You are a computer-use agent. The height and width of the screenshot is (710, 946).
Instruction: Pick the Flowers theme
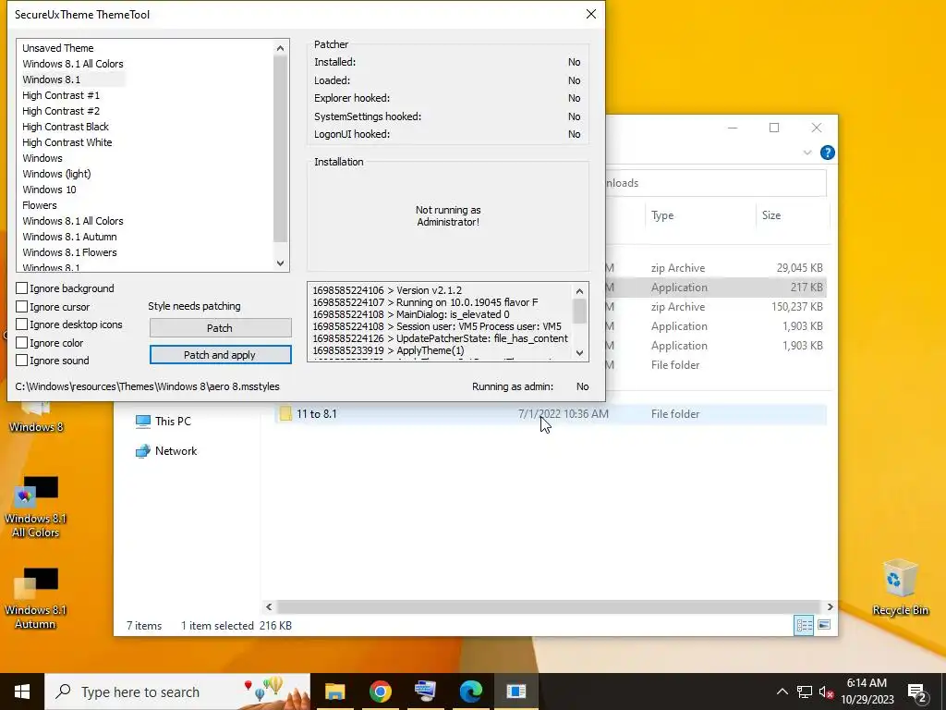(39, 204)
